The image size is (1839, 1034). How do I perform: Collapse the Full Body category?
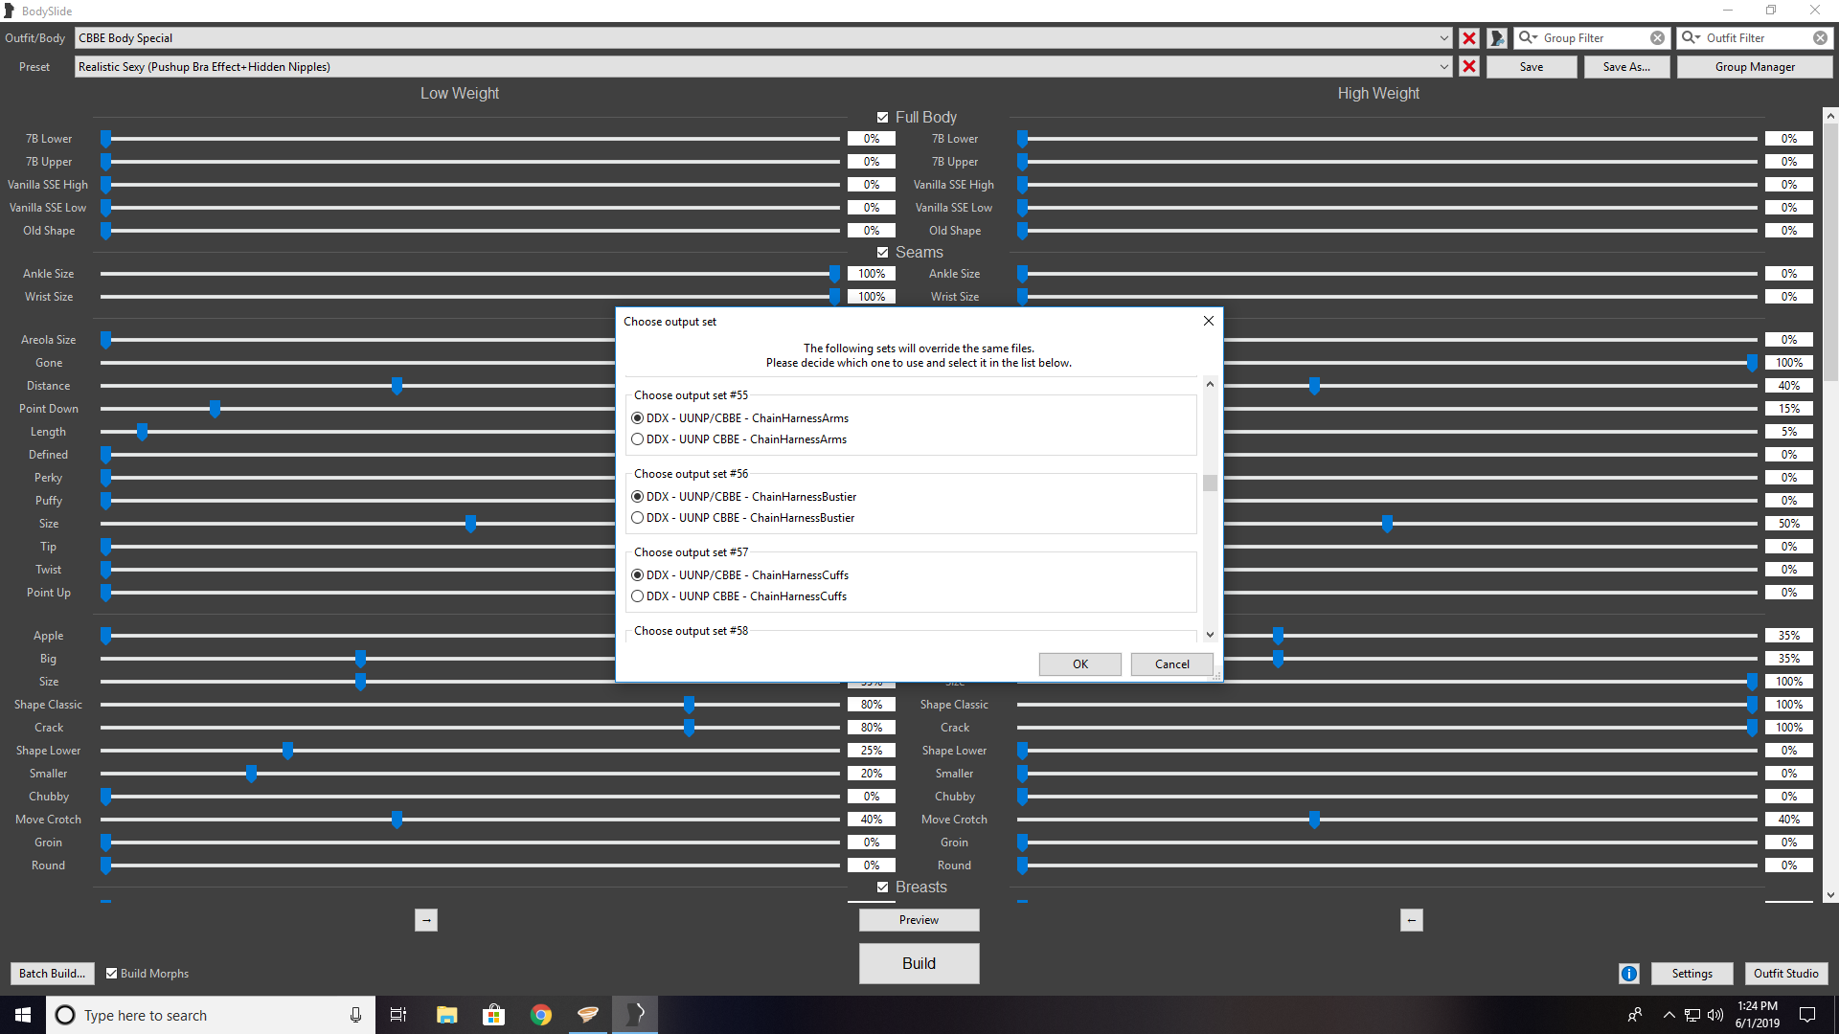(x=882, y=117)
